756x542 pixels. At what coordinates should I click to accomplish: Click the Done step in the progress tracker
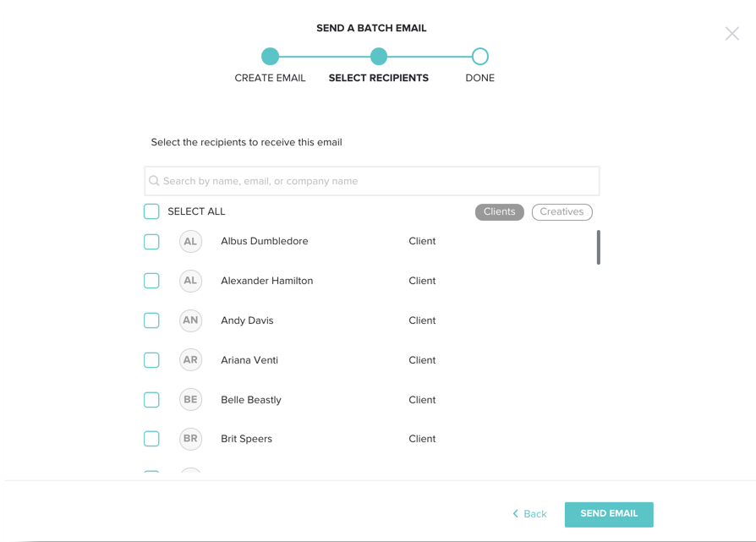click(479, 56)
